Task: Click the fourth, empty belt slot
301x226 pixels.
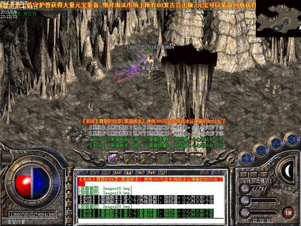Action: 162,159
